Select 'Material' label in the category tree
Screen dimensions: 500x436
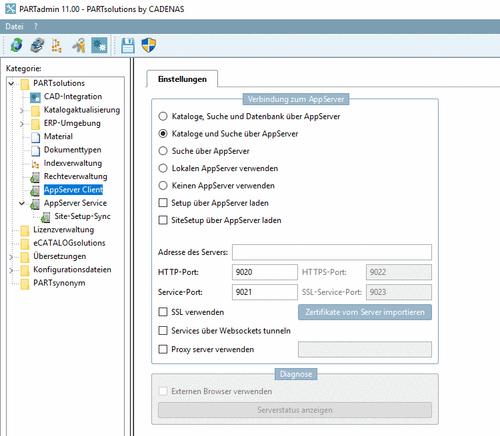click(59, 136)
